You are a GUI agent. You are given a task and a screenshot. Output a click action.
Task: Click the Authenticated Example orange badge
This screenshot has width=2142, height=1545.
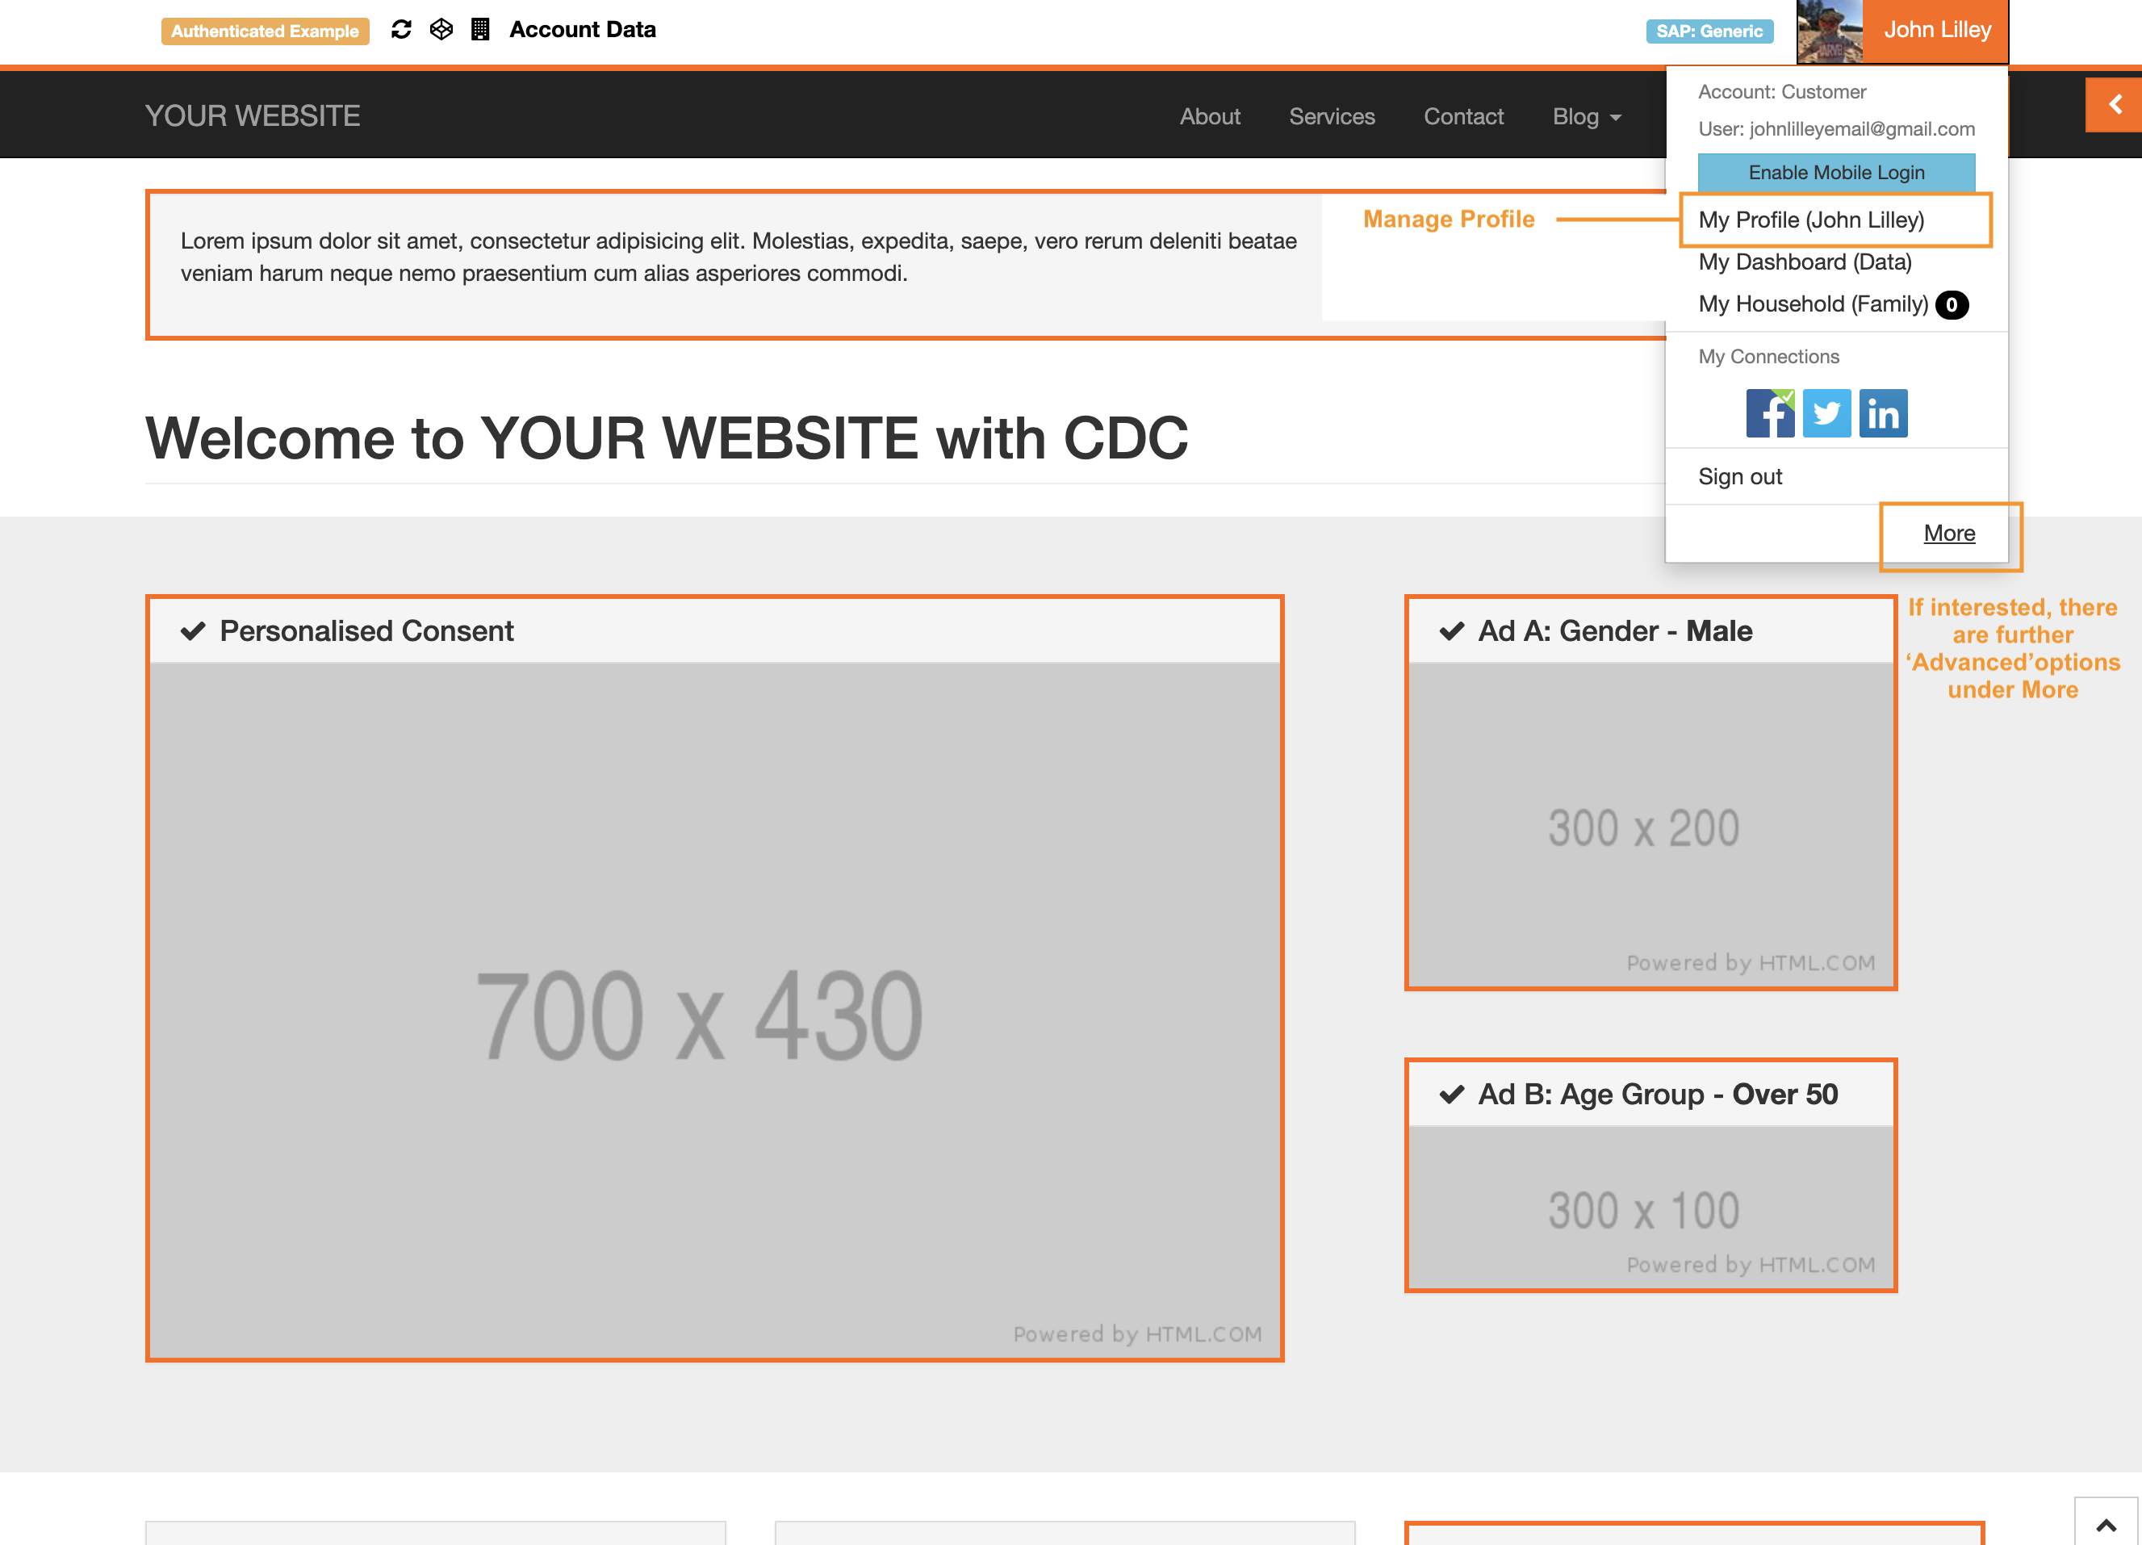coord(265,31)
